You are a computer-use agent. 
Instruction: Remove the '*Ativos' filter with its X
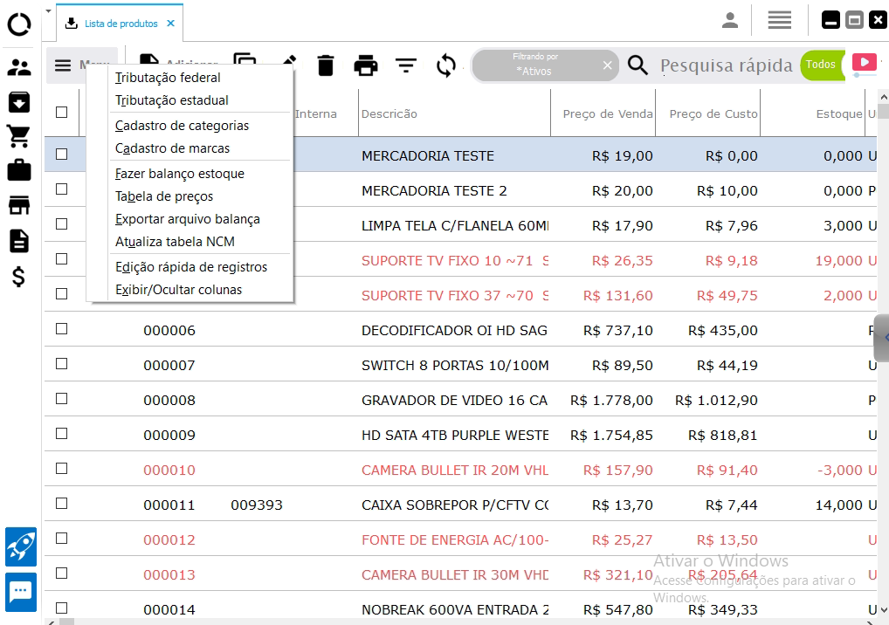coord(608,65)
